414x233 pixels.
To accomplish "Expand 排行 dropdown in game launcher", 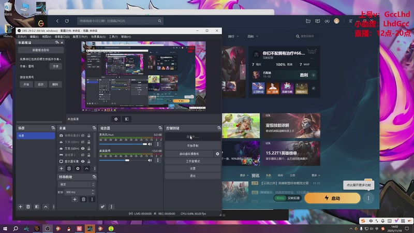I will [233, 36].
